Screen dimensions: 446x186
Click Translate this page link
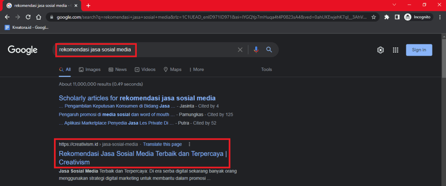162,144
